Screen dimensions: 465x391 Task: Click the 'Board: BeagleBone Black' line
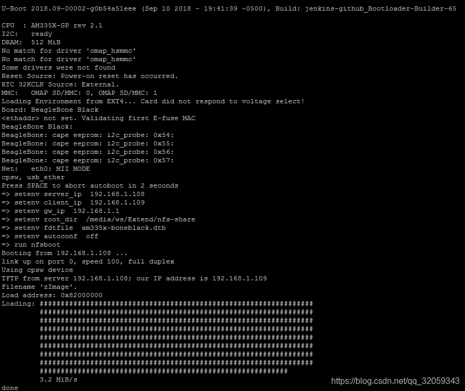point(50,110)
